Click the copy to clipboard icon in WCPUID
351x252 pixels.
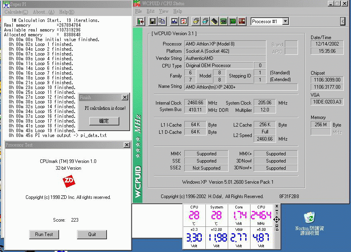click(162, 22)
